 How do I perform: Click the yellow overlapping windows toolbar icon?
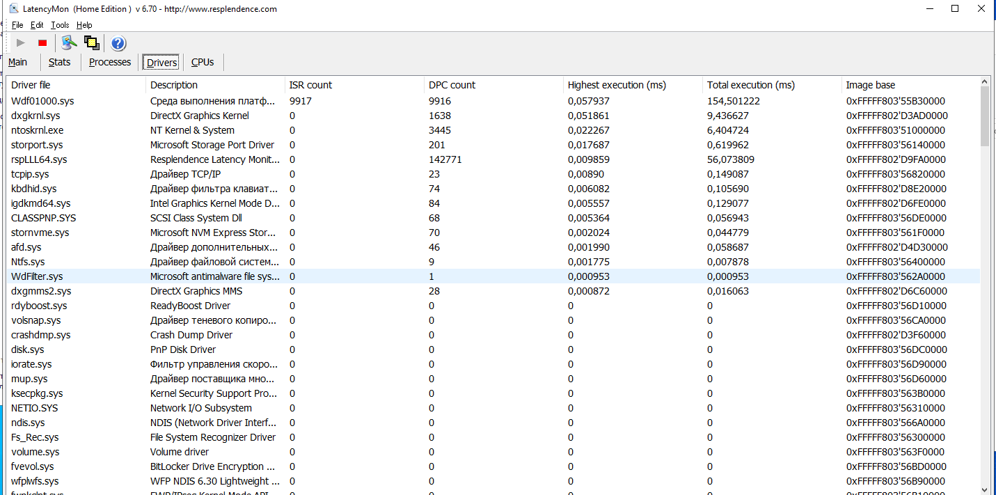pos(92,42)
